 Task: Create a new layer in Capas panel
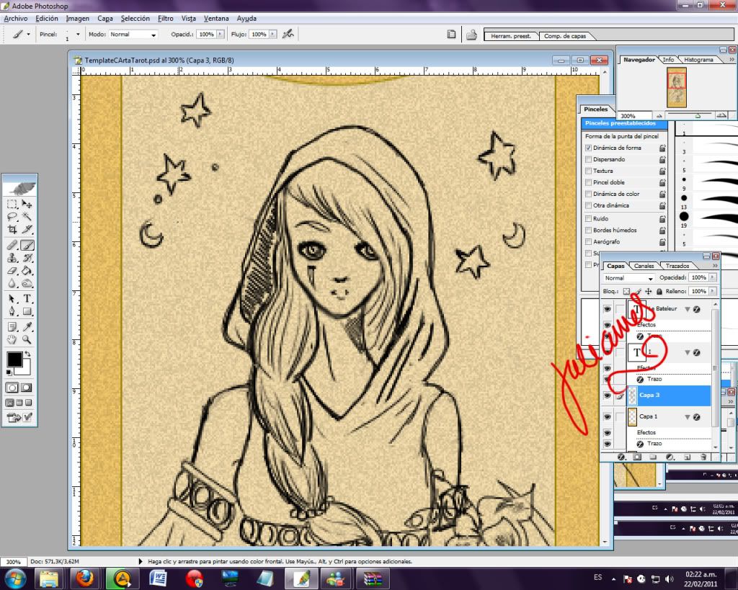coord(687,457)
